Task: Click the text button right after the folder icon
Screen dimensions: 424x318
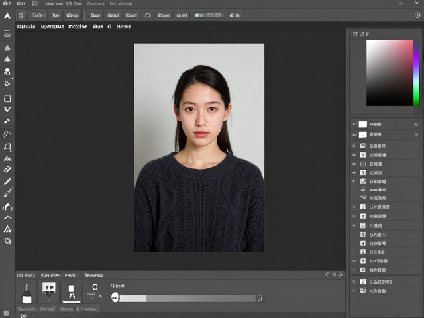Action: (x=164, y=15)
